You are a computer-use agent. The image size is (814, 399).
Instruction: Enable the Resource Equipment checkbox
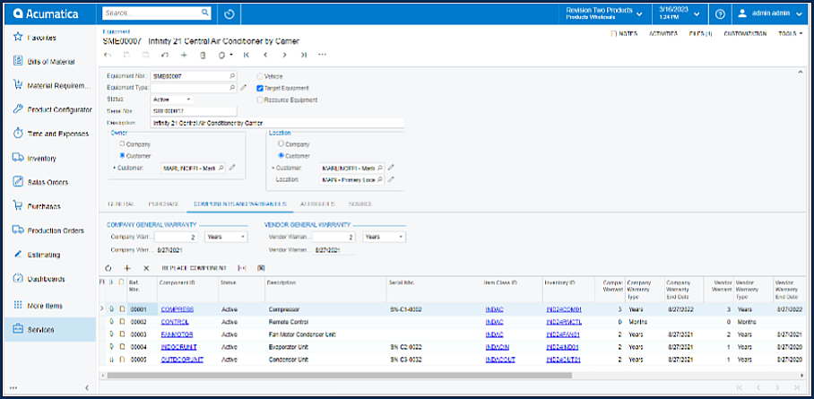(x=260, y=100)
